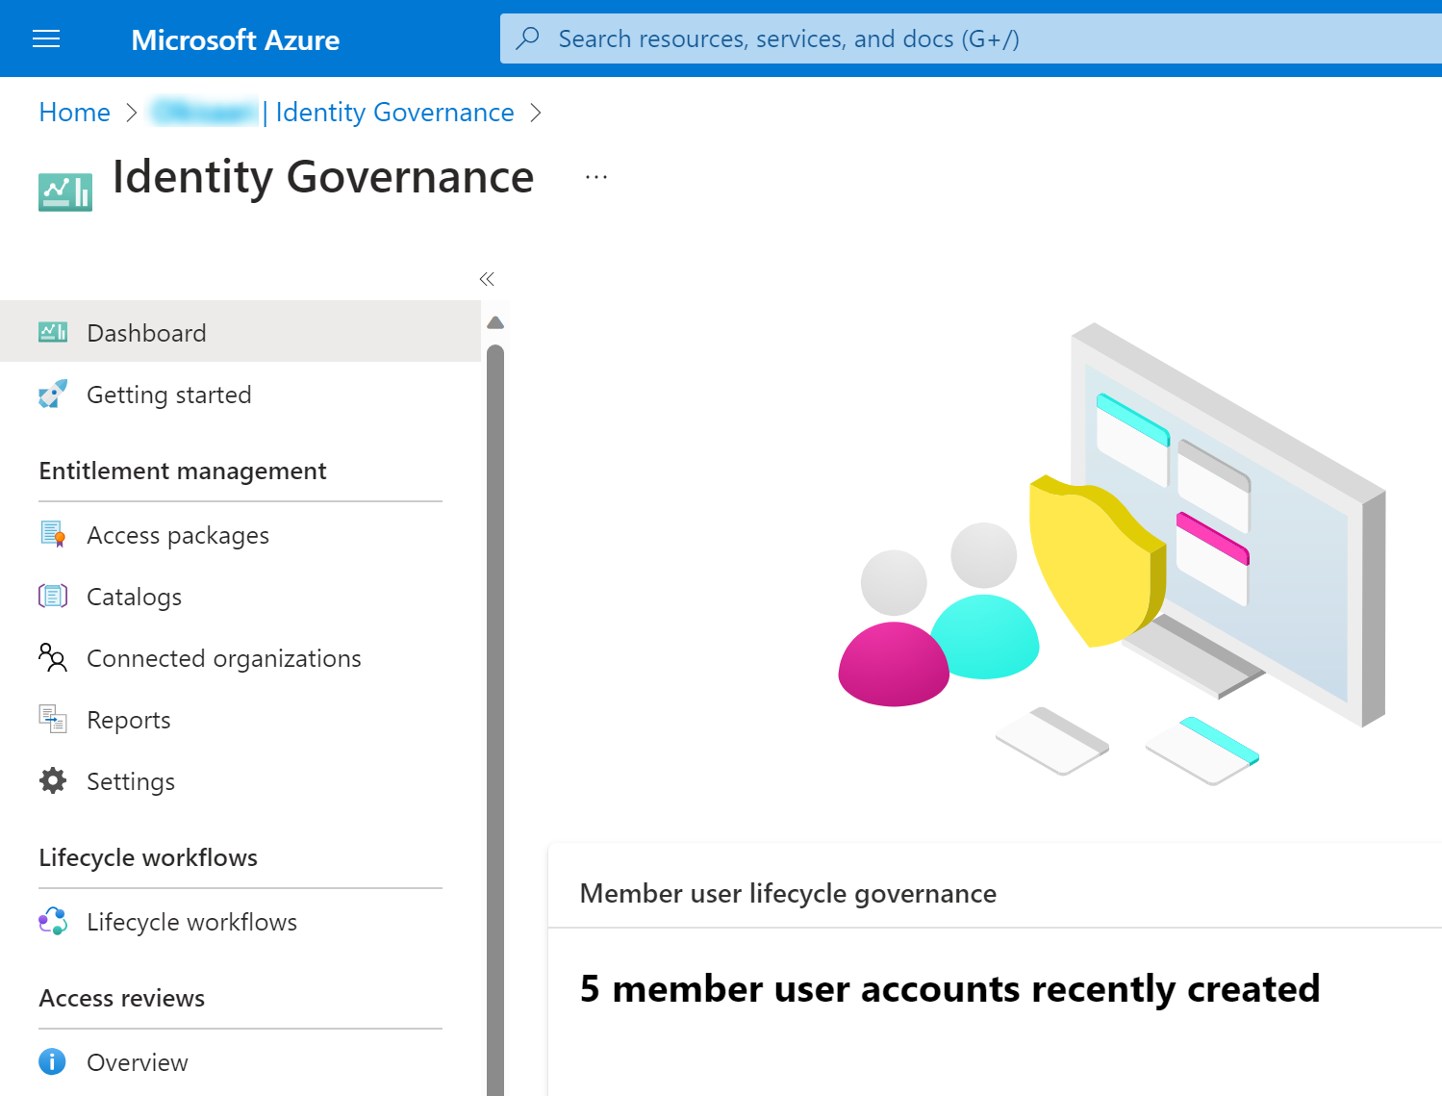Click the Entitlement management section heading
Image resolution: width=1442 pixels, height=1096 pixels.
tap(183, 471)
